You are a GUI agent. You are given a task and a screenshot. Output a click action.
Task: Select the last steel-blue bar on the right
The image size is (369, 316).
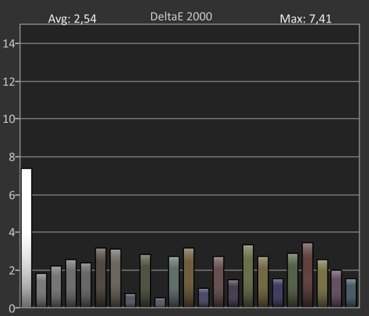351,293
